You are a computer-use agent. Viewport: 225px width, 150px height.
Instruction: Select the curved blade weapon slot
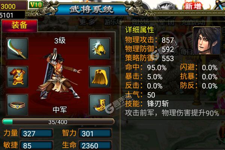tap(17, 49)
